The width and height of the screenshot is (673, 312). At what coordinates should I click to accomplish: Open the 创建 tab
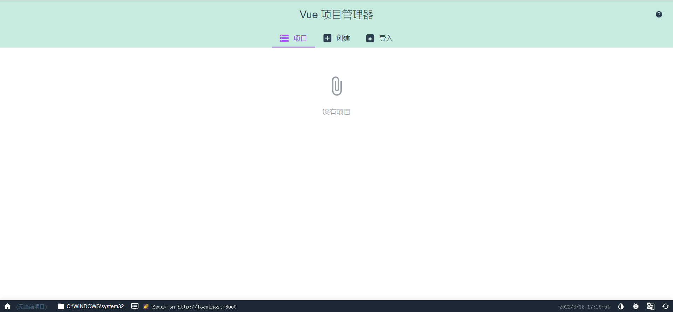pyautogui.click(x=336, y=38)
